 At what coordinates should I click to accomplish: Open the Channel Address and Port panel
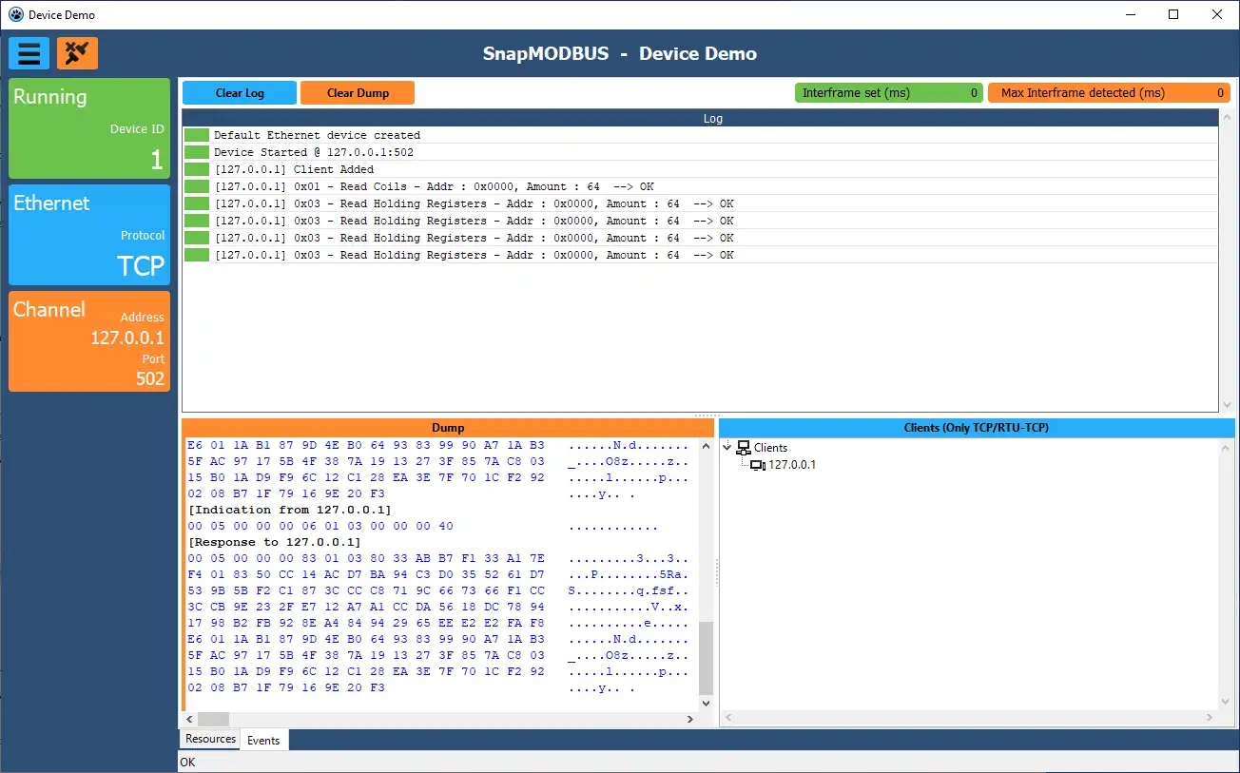coord(89,341)
